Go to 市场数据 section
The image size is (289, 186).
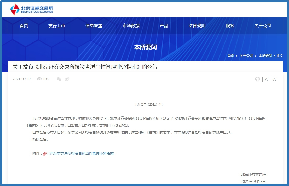click(131, 26)
